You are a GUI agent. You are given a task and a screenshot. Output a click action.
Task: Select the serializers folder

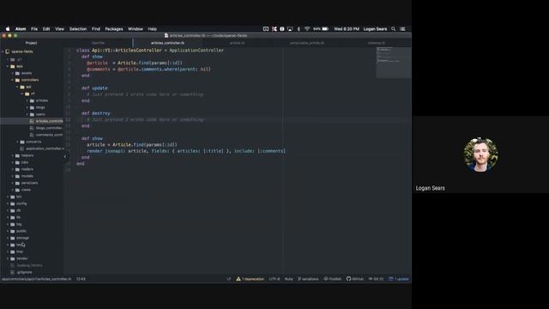pyautogui.click(x=29, y=183)
